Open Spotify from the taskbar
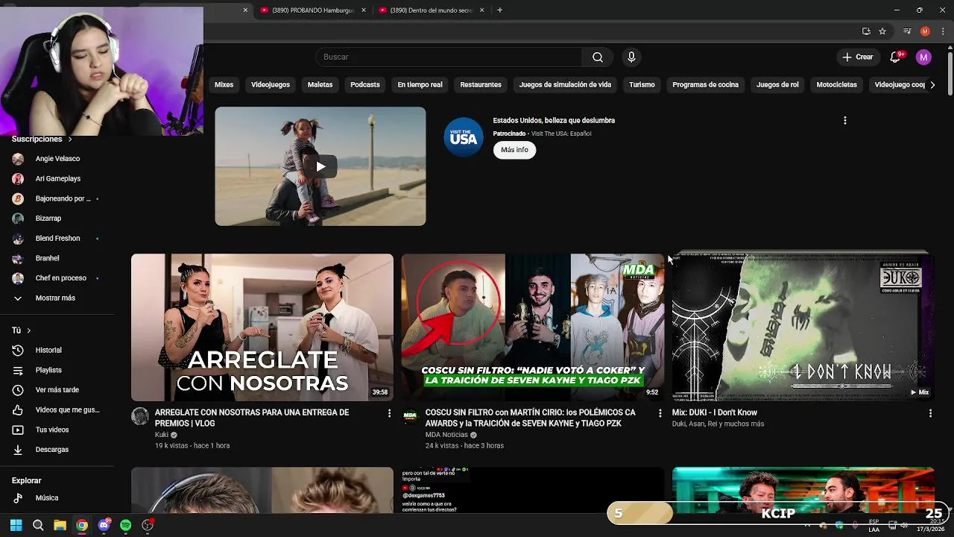Image resolution: width=954 pixels, height=537 pixels. (x=125, y=525)
